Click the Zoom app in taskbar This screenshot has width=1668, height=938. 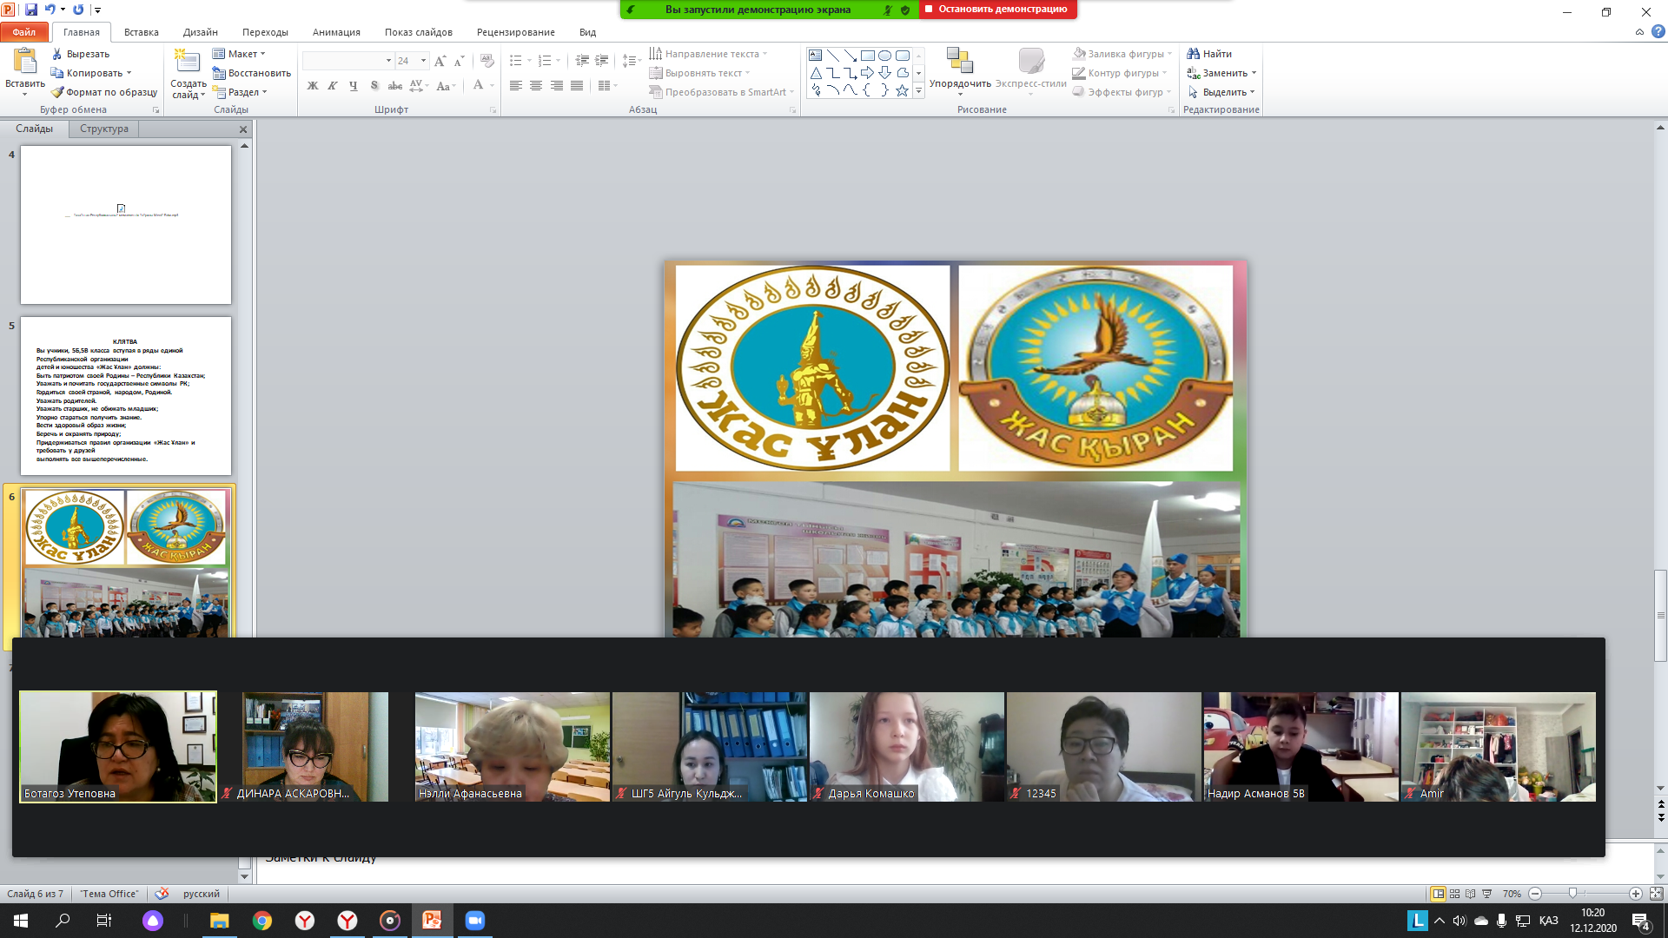click(x=474, y=921)
